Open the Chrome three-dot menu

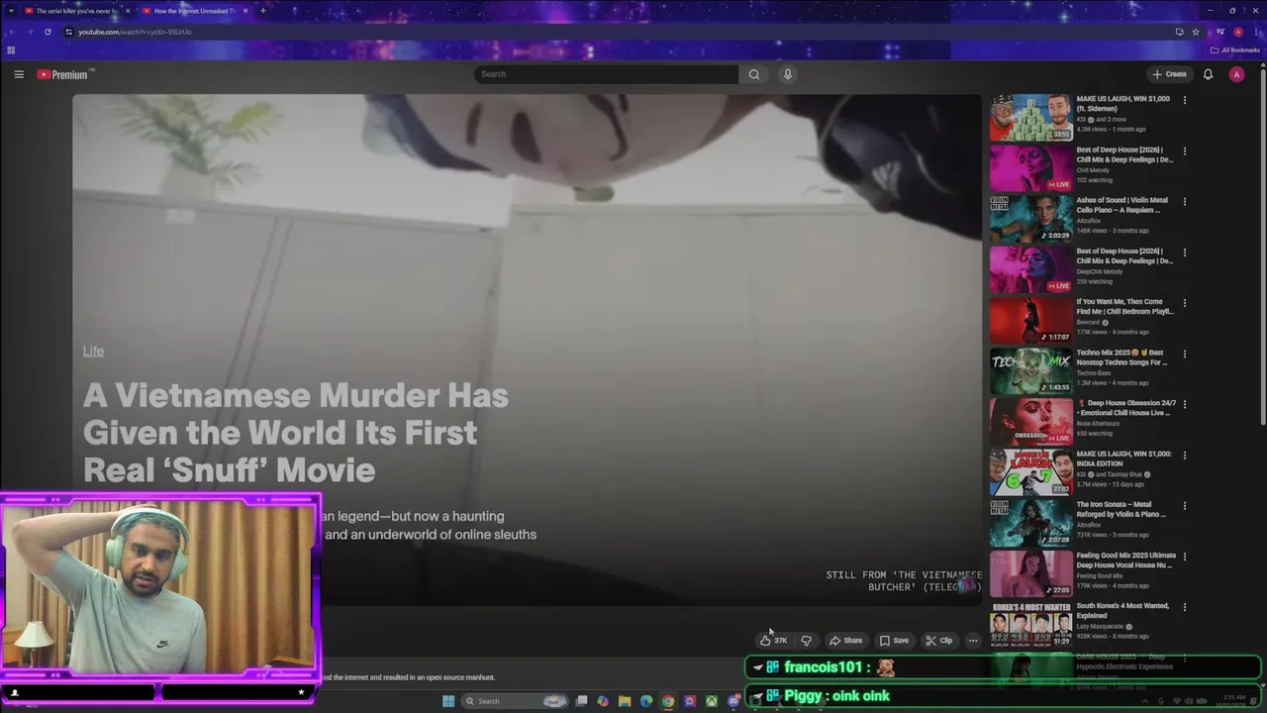[1255, 32]
